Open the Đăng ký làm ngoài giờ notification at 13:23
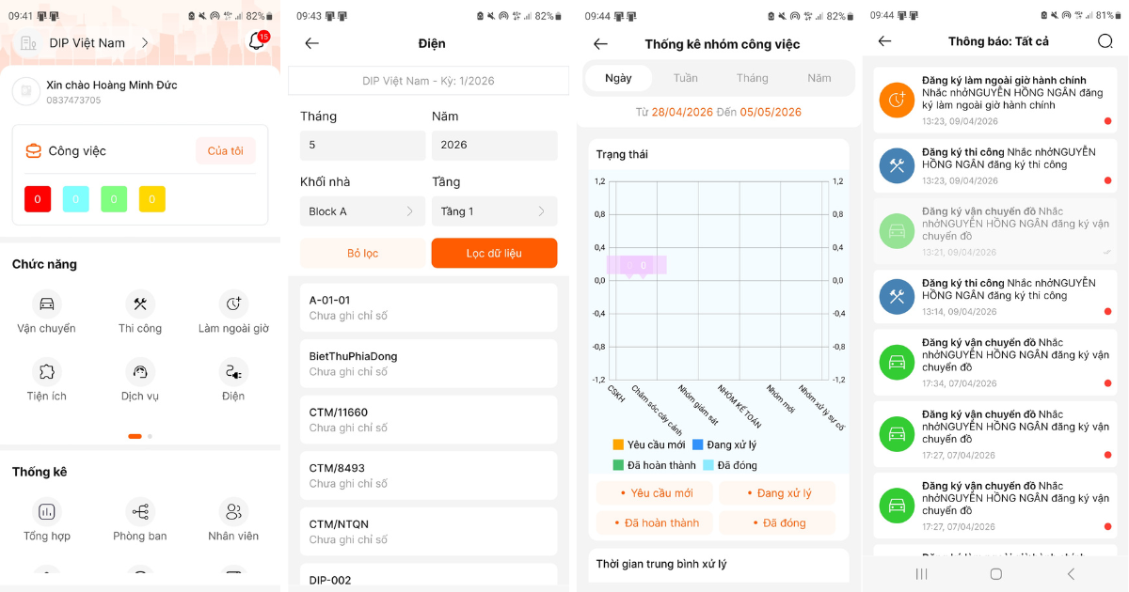The width and height of the screenshot is (1129, 592). click(x=997, y=100)
